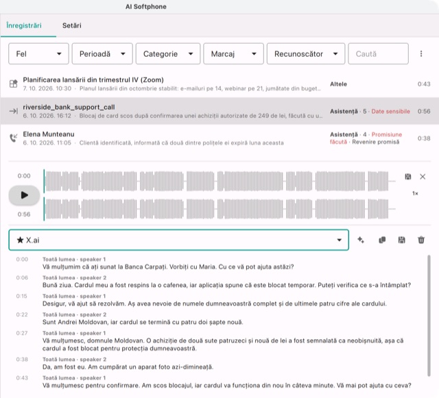
Task: Jump to the 0:43 transcript timestamp
Action: 22,378
